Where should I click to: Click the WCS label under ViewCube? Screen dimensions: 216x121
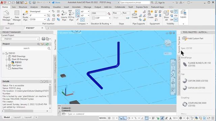167,53
